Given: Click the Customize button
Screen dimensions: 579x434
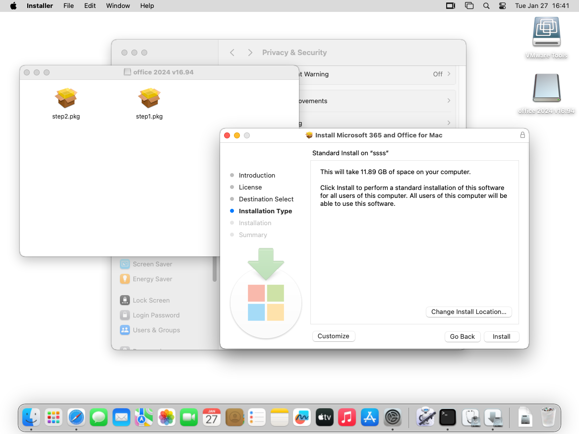Looking at the screenshot, I should [x=333, y=336].
